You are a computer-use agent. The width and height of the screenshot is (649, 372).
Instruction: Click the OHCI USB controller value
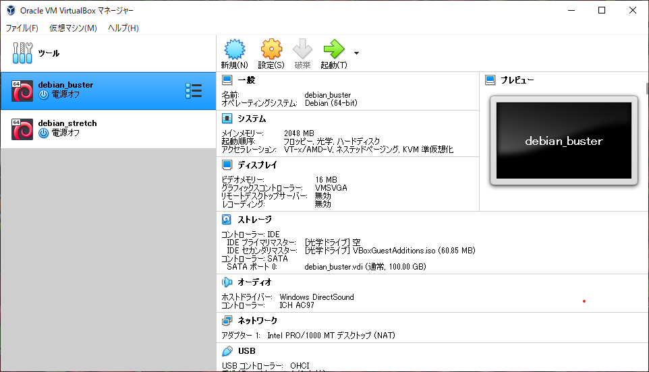click(x=300, y=366)
